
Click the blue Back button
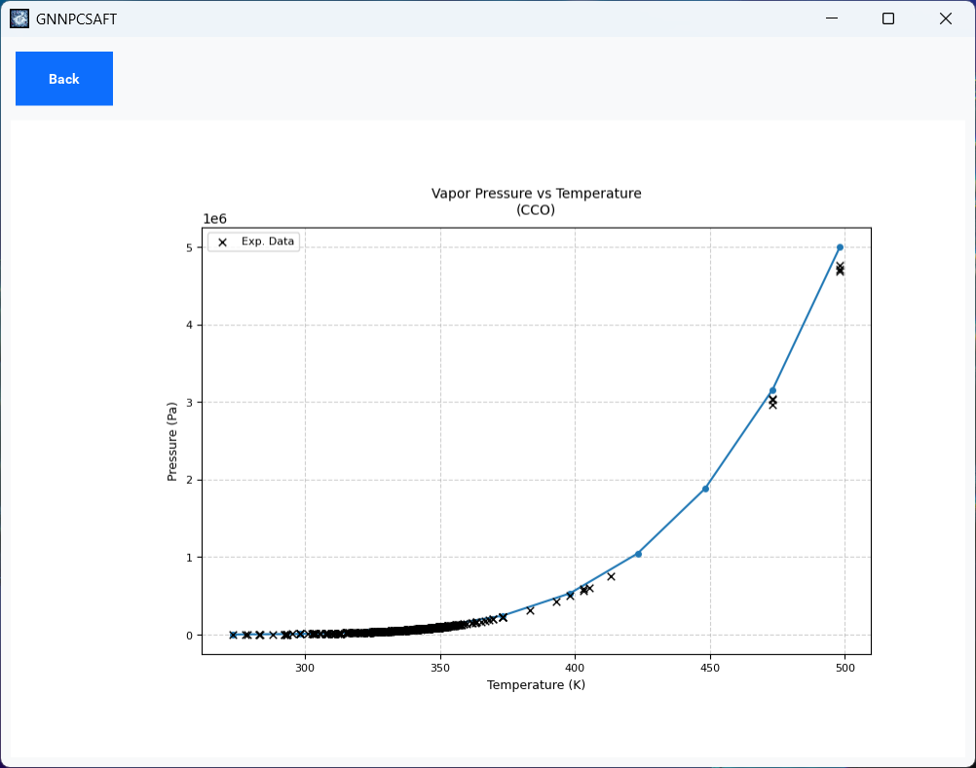[x=64, y=79]
